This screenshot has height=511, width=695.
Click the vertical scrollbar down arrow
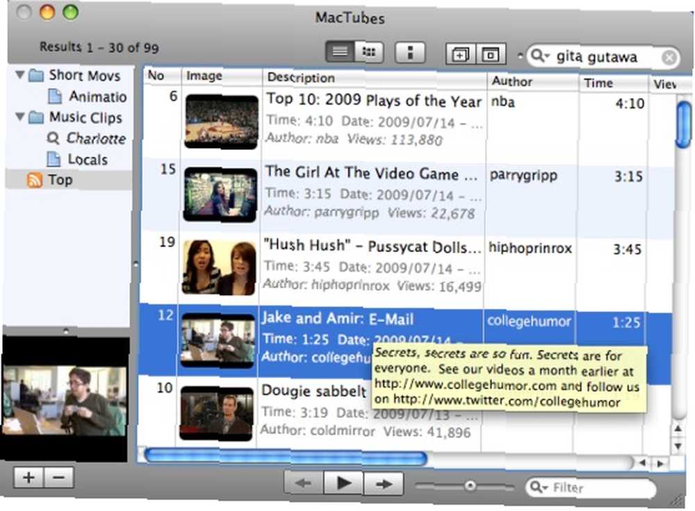coord(678,446)
